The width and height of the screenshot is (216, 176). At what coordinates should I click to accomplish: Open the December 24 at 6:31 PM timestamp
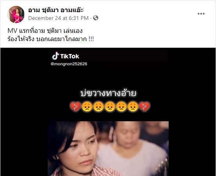(58, 18)
